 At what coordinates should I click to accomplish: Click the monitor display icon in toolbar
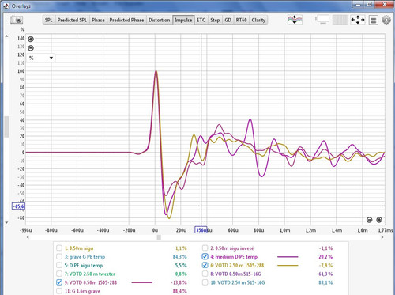point(322,20)
